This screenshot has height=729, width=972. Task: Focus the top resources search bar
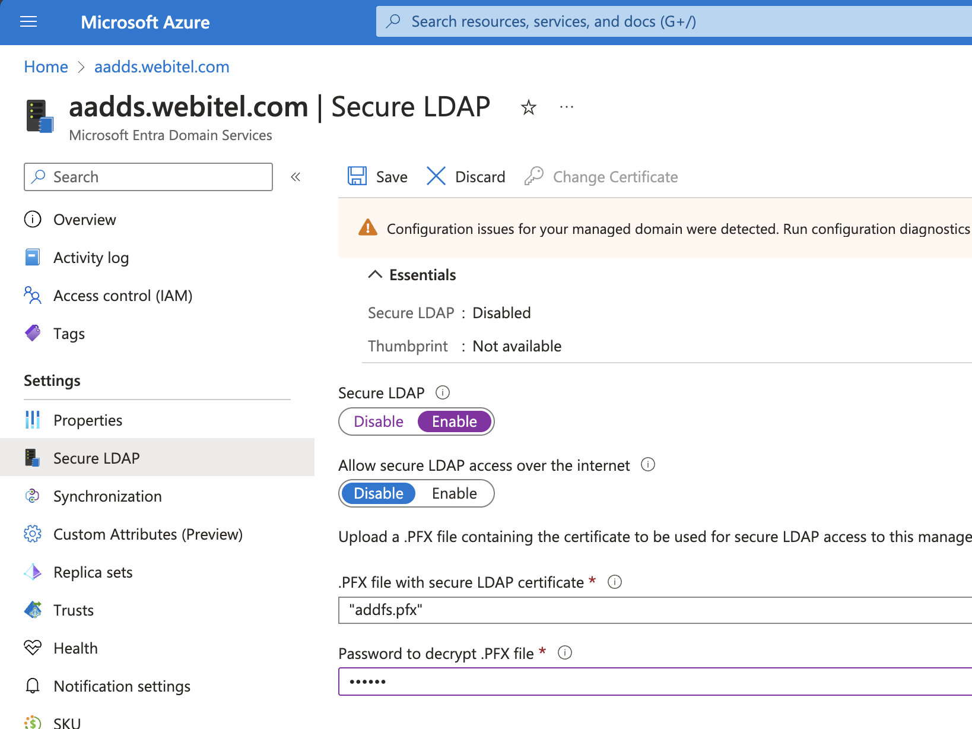pyautogui.click(x=674, y=21)
